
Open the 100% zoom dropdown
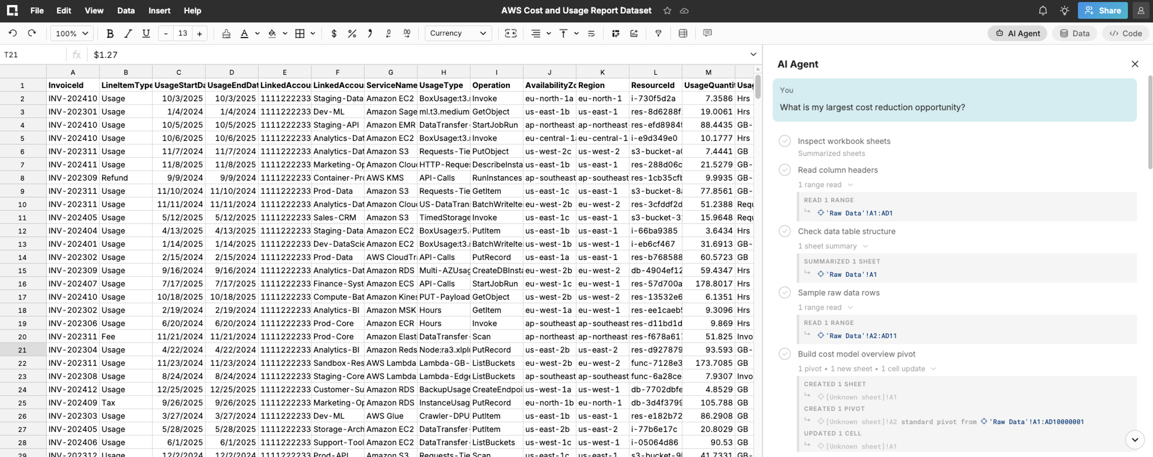point(72,33)
